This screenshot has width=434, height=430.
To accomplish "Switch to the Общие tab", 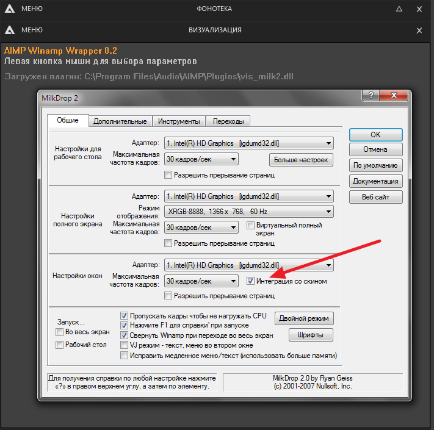I will coord(68,120).
